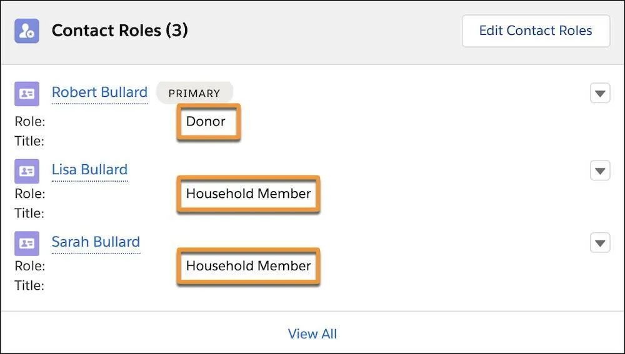The width and height of the screenshot is (625, 354).
Task: Click contact icon beside Sarah Bullard
Action: [27, 243]
